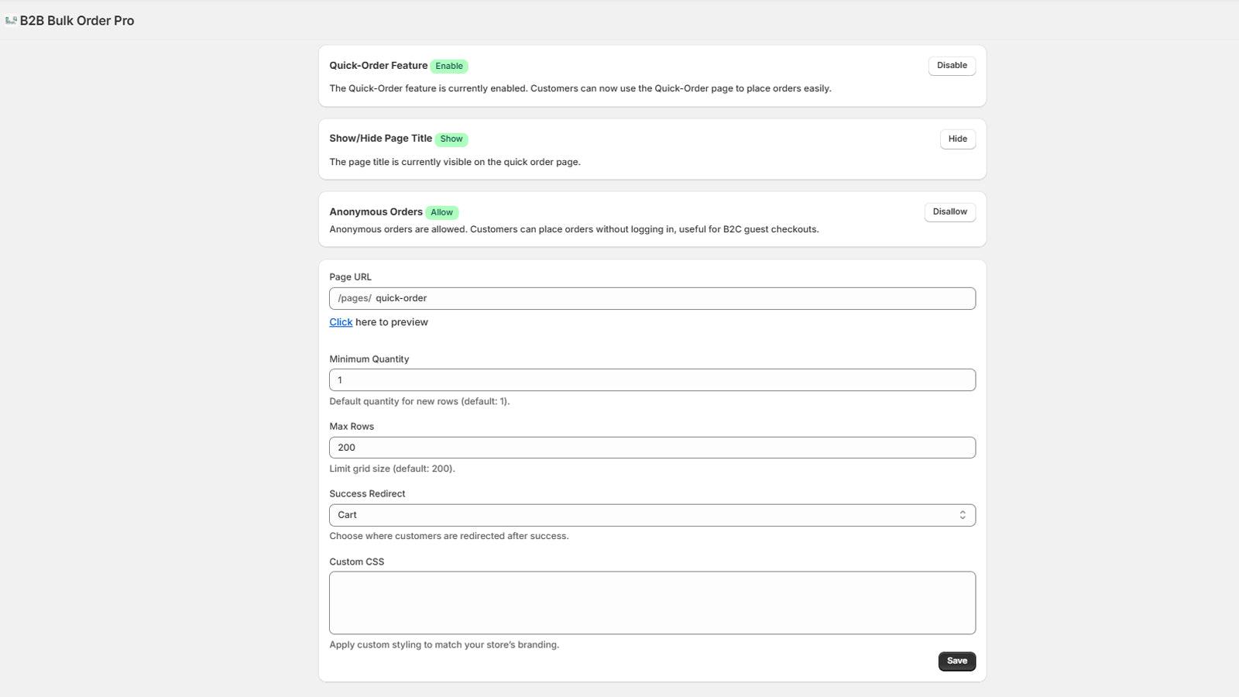The height and width of the screenshot is (697, 1239).
Task: Save the quick order settings
Action: (x=957, y=661)
